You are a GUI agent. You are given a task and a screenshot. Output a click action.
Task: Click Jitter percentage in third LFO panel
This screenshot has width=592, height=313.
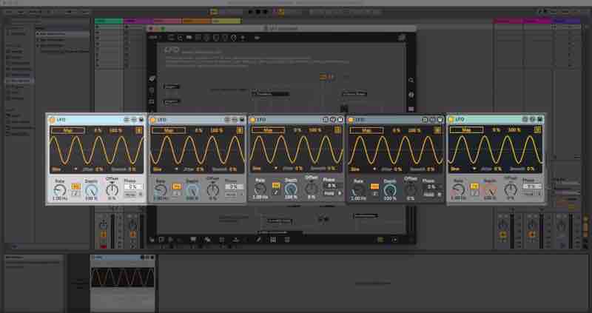(x=299, y=169)
